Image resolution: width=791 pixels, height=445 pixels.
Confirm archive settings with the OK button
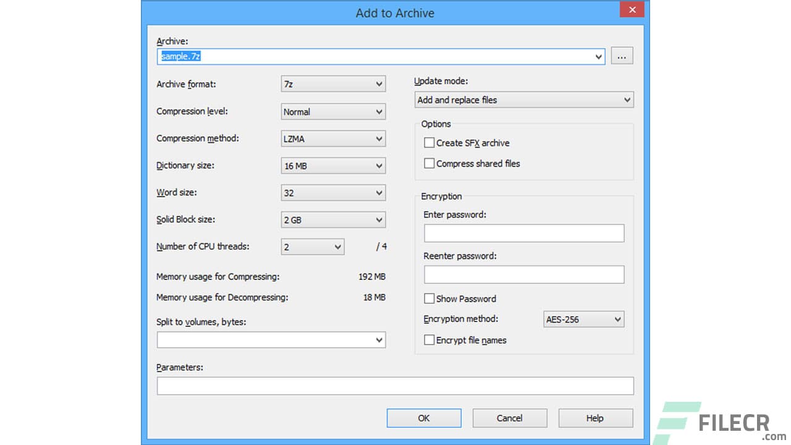[x=424, y=418]
